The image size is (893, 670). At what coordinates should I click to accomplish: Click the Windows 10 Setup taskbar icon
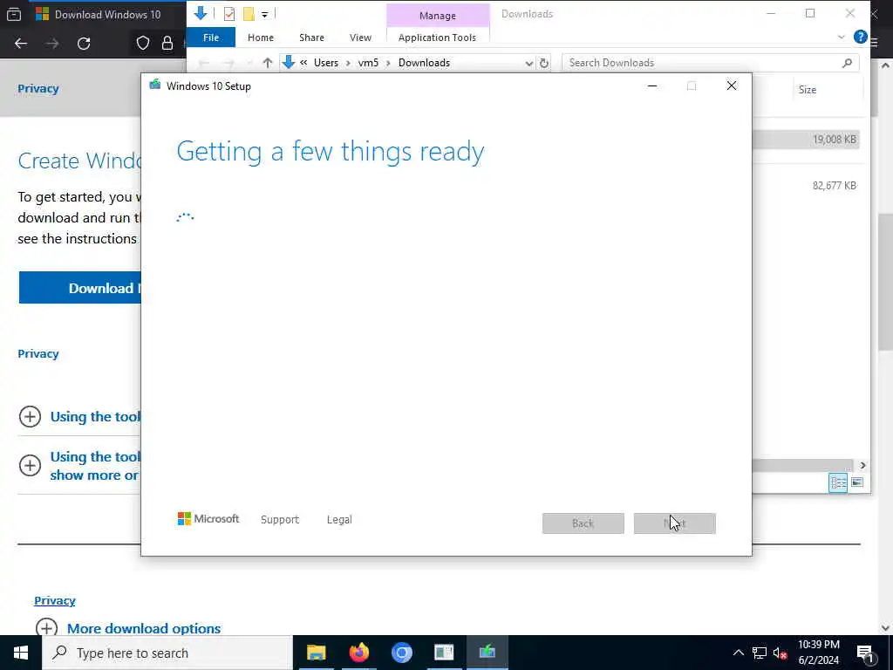click(487, 653)
